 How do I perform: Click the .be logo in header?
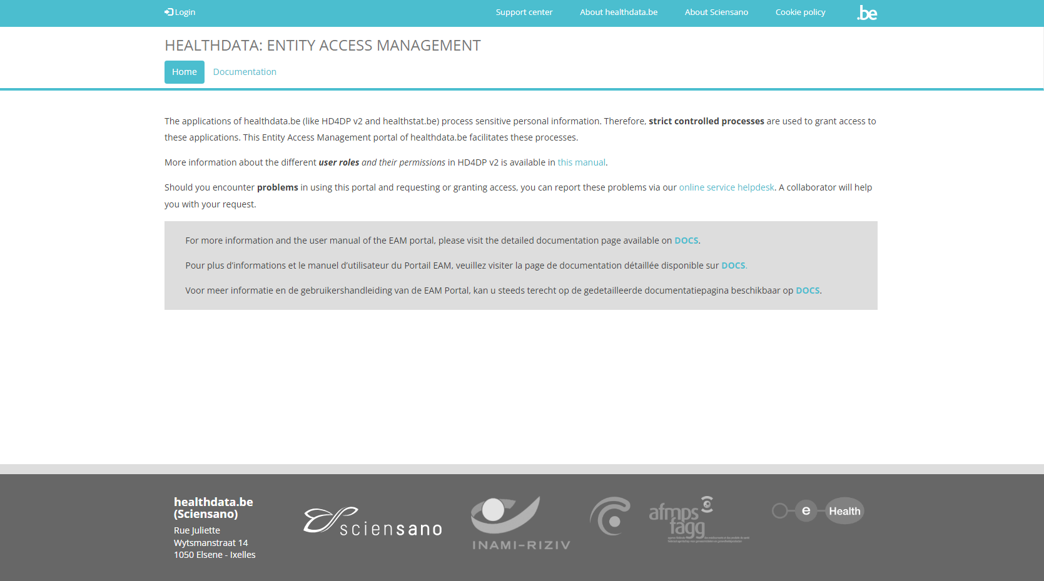(x=867, y=13)
